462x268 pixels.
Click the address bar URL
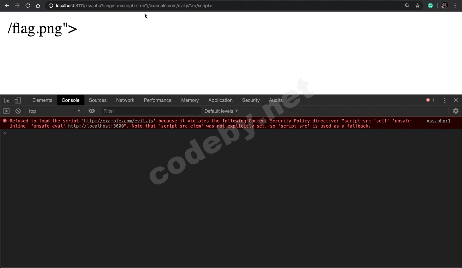134,5
